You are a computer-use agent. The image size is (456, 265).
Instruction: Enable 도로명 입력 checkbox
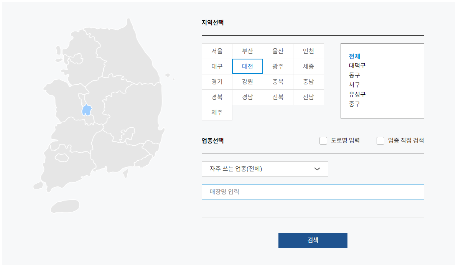coord(323,141)
